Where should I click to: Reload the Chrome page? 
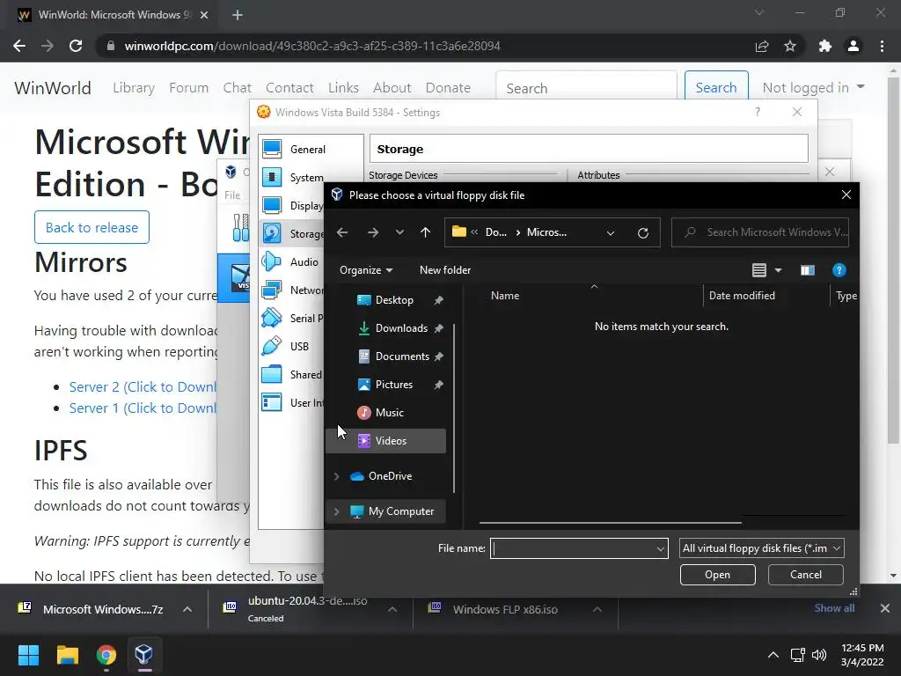76,46
